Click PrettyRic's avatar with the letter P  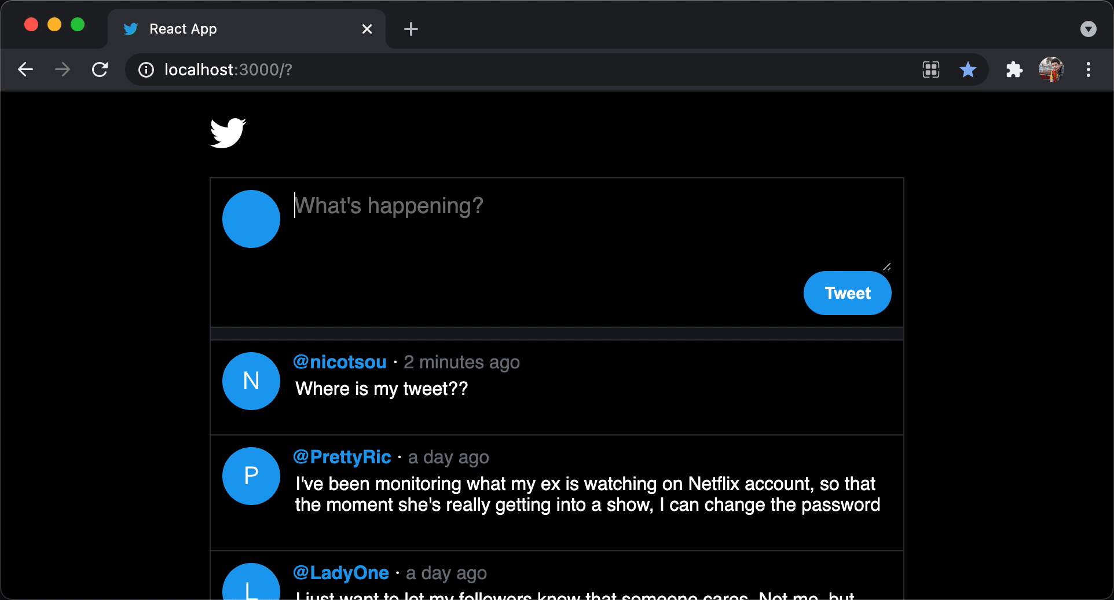[x=251, y=475]
